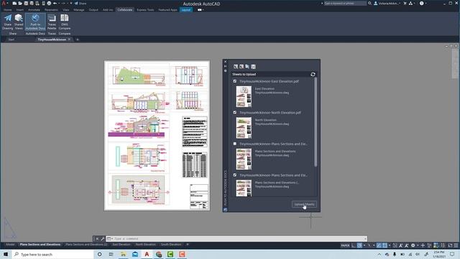Show hidden system tray icons chevron

point(379,254)
